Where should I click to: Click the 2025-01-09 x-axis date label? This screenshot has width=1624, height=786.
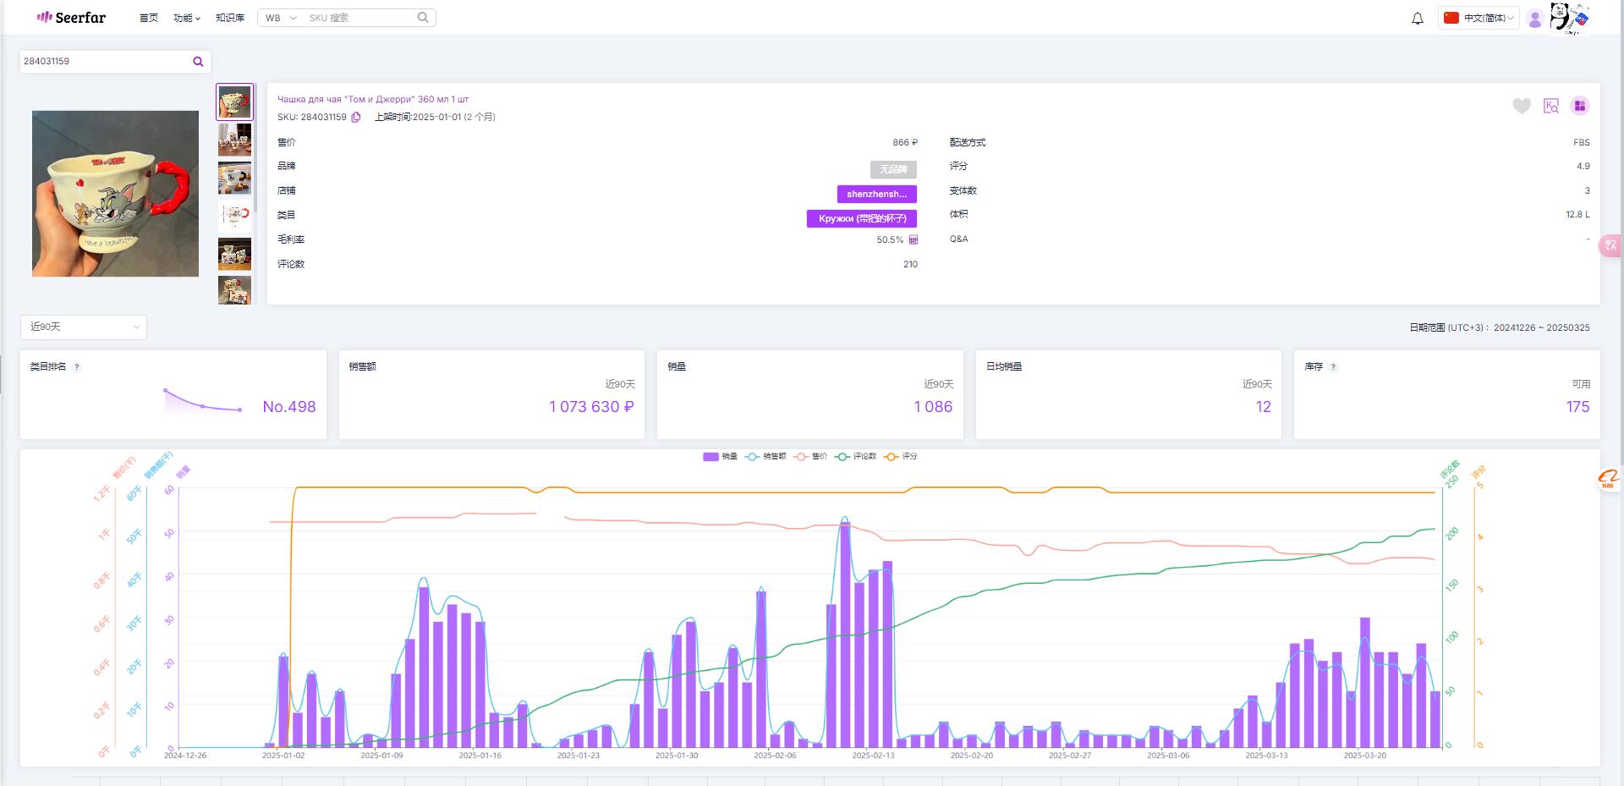381,756
